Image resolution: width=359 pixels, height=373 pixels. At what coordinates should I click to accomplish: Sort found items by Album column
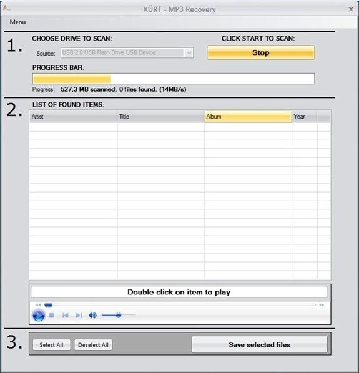pos(248,117)
